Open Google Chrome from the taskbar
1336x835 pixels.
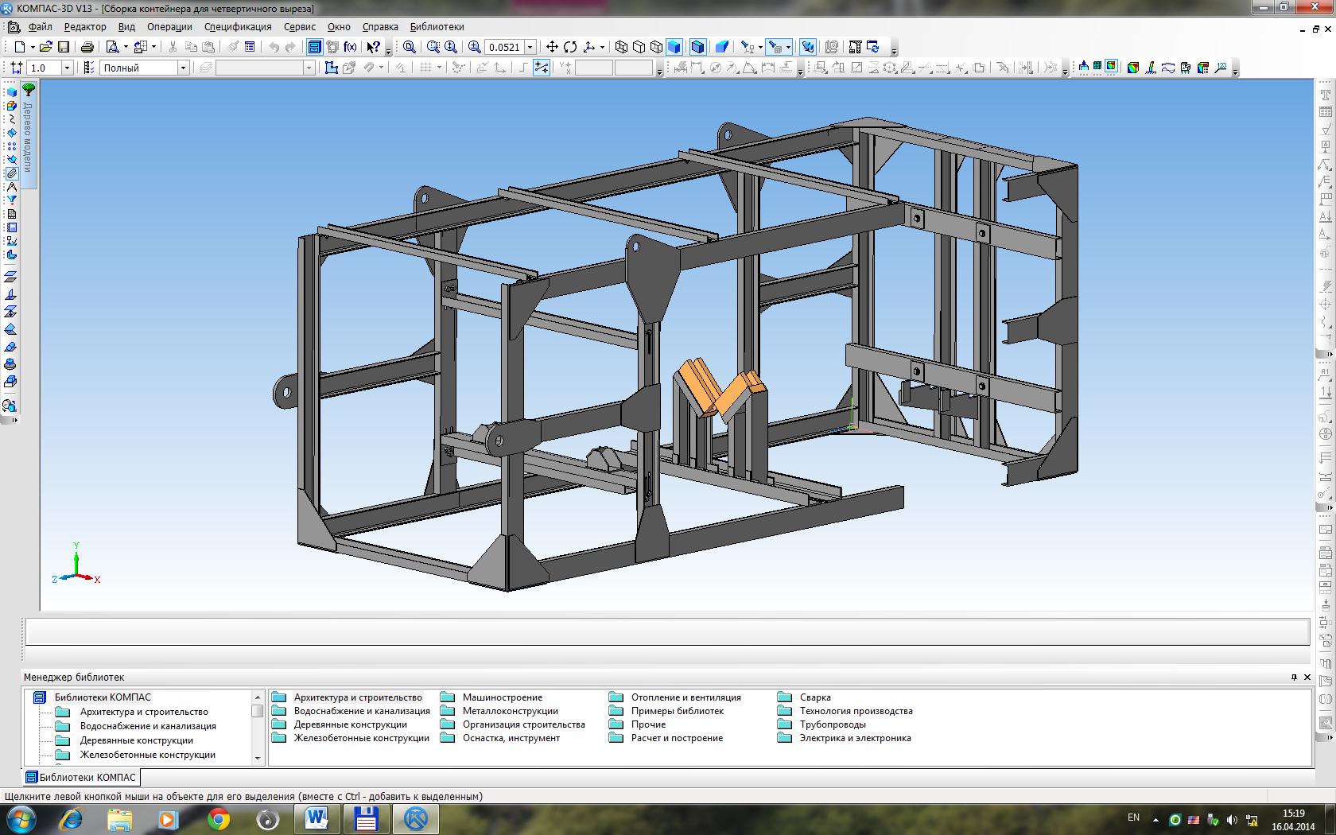click(x=219, y=818)
